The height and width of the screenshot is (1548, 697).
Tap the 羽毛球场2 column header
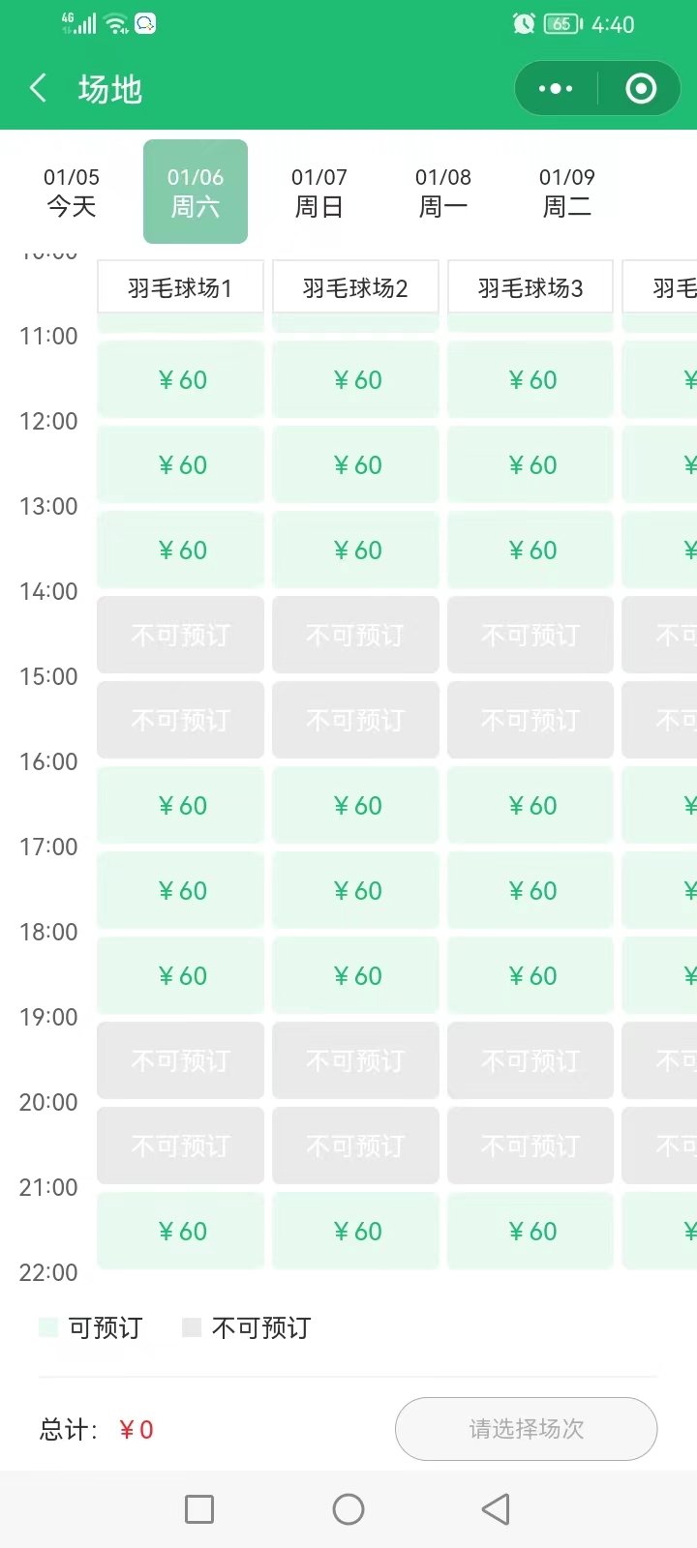[355, 287]
